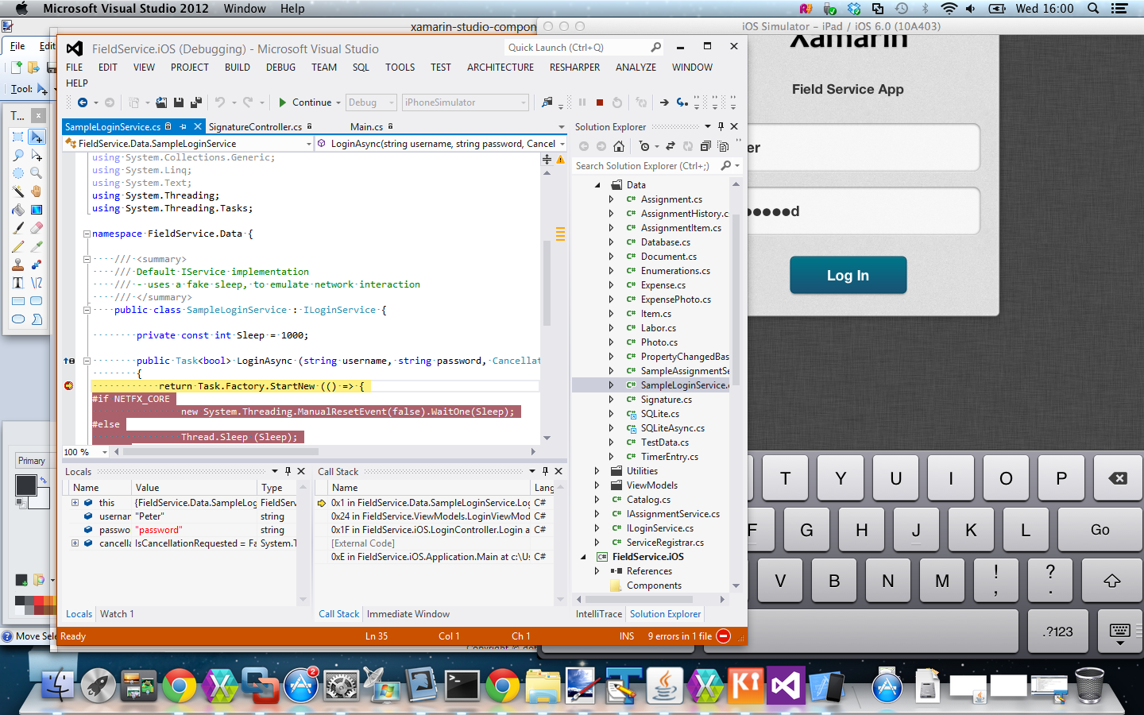This screenshot has height=715, width=1144.
Task: Click the primary color swatch
Action: tap(26, 485)
